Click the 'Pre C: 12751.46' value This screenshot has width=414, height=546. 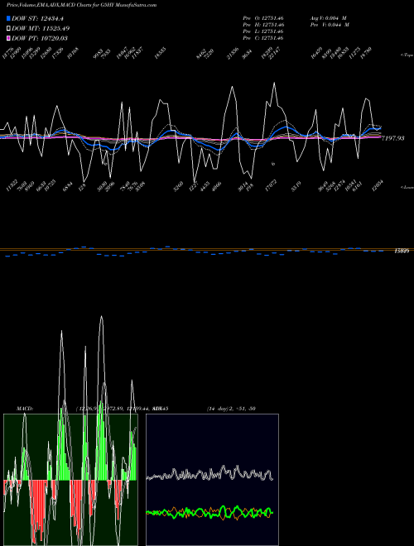pyautogui.click(x=263, y=38)
